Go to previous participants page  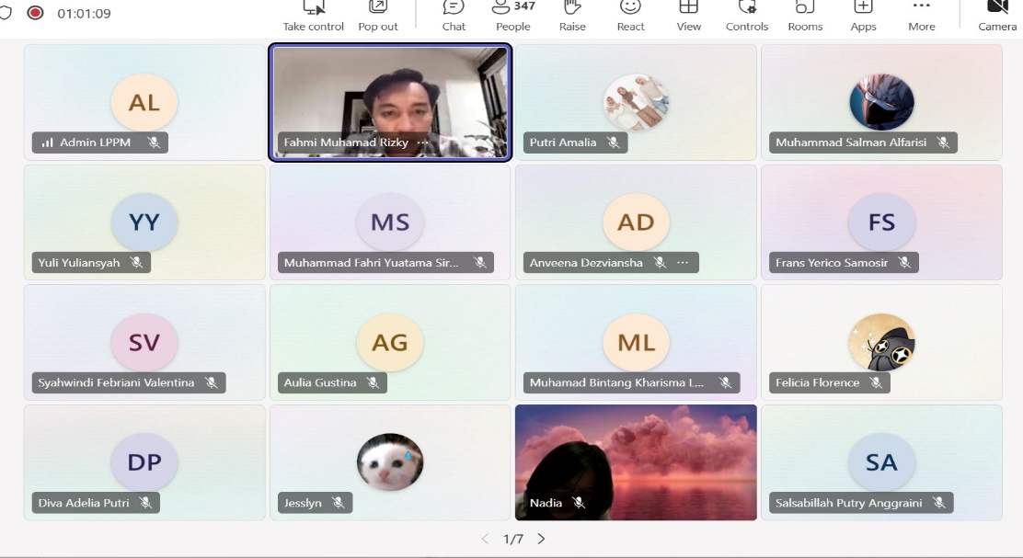(485, 539)
